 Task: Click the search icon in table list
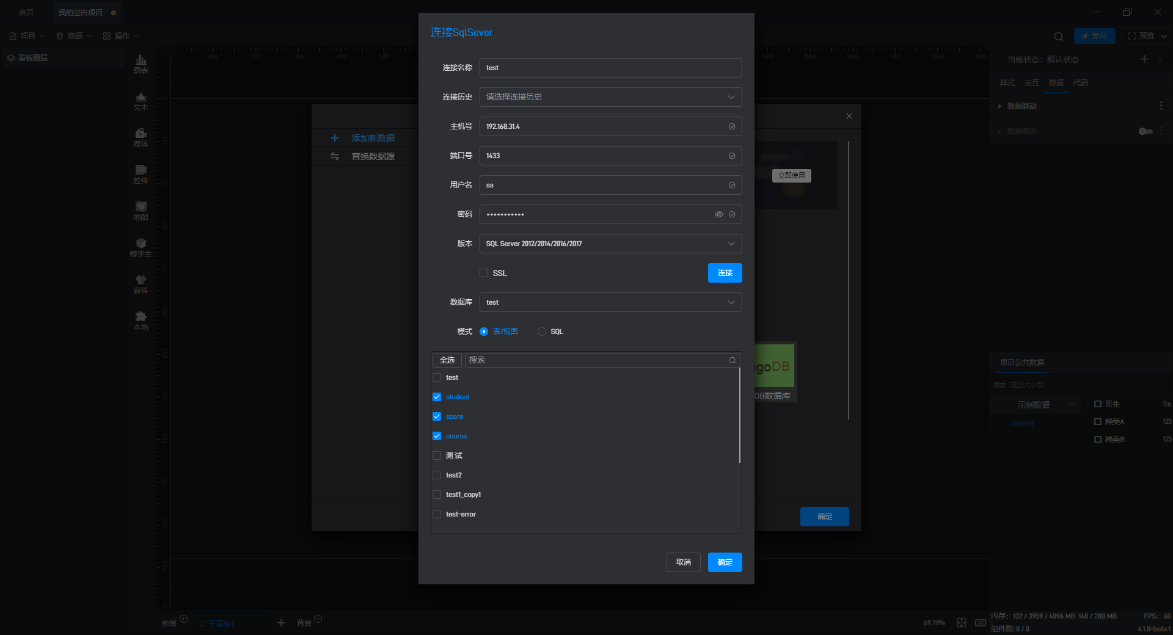pos(732,360)
